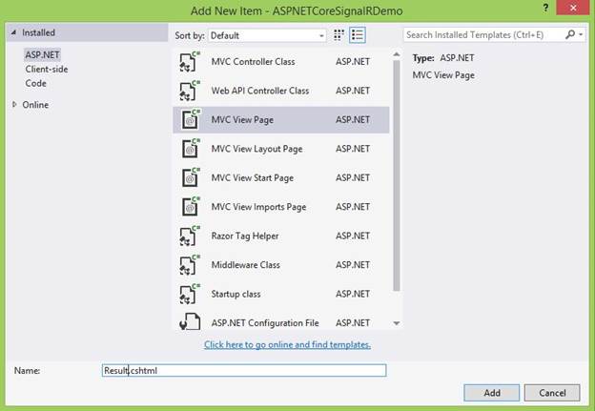Click the template list scroll up arrow
The image size is (595, 411).
pyautogui.click(x=397, y=54)
